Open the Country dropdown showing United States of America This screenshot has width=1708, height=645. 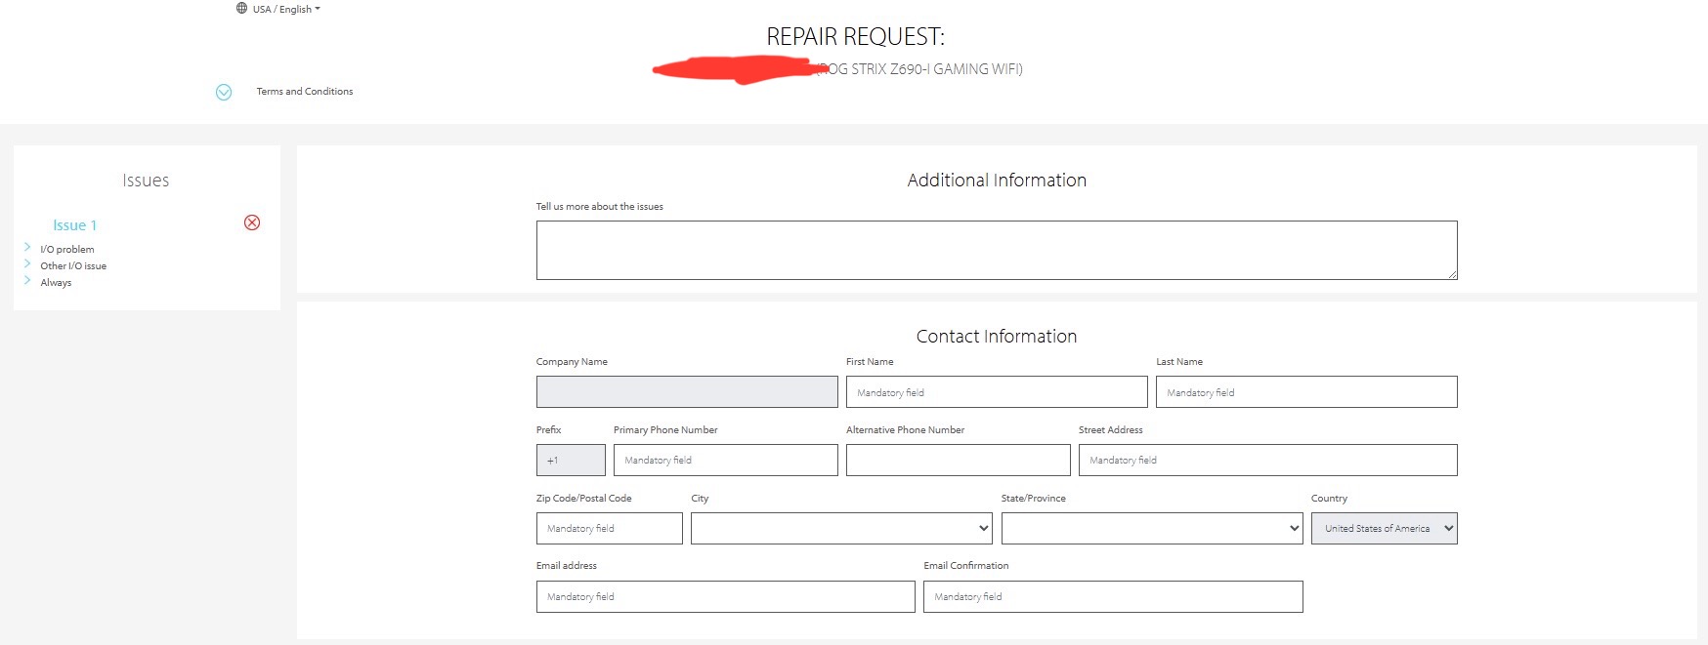[1385, 529]
